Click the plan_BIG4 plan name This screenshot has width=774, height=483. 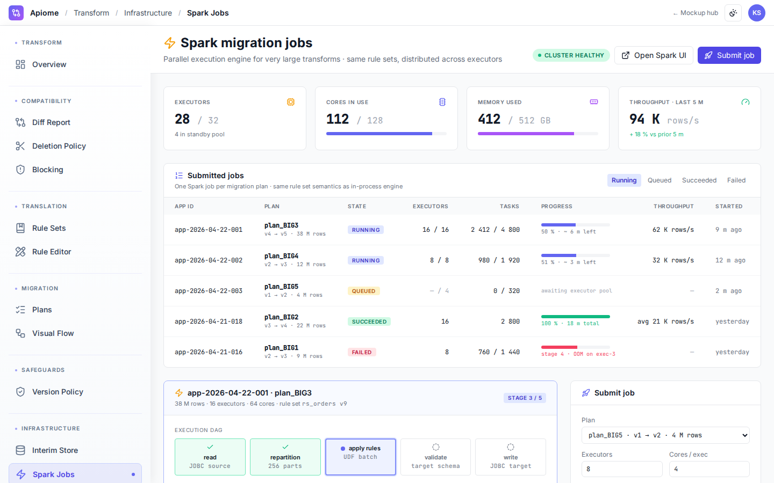point(281,256)
